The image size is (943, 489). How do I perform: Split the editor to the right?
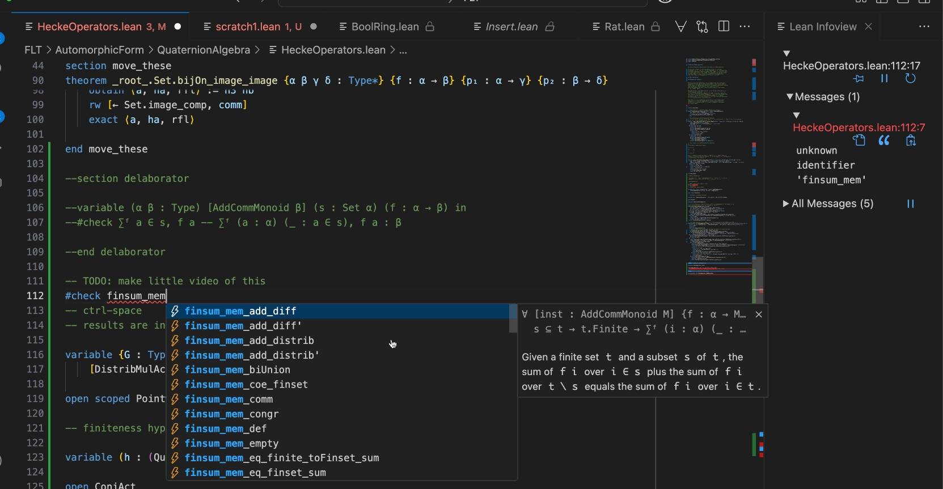[724, 27]
